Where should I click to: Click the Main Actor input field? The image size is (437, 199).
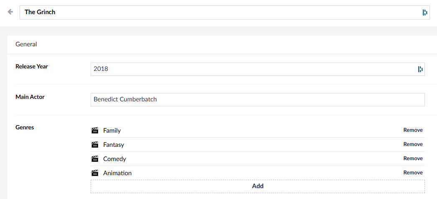coord(258,100)
